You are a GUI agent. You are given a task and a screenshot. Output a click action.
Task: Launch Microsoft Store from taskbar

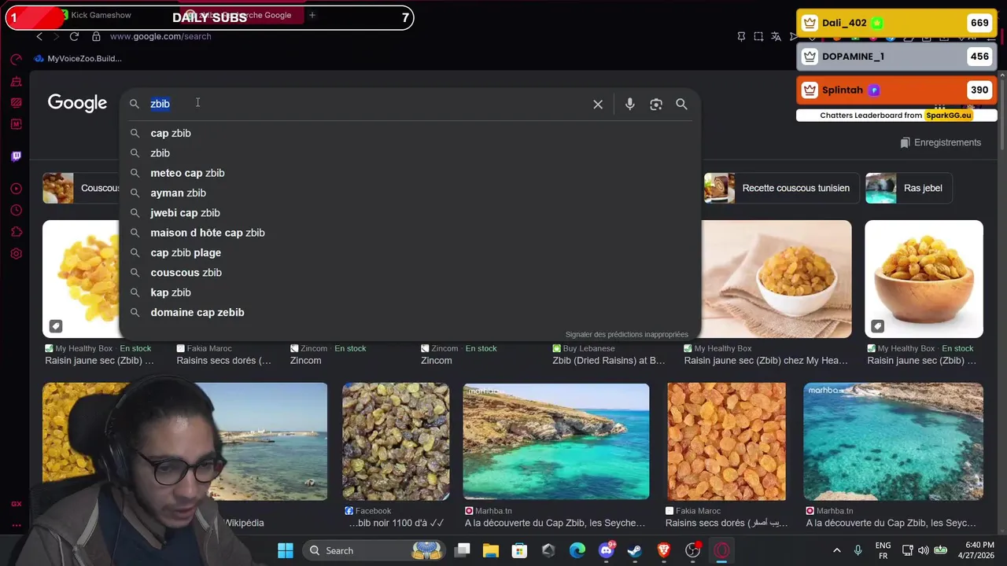[519, 550]
